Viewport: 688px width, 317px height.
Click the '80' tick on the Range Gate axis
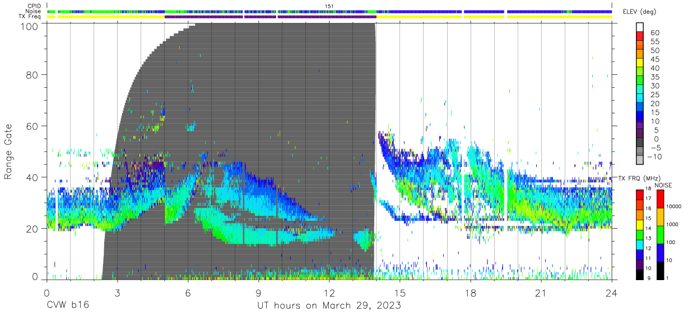click(33, 75)
